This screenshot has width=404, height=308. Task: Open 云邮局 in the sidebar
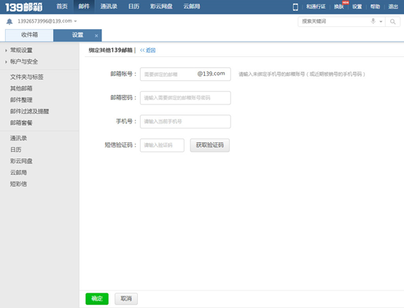click(18, 172)
